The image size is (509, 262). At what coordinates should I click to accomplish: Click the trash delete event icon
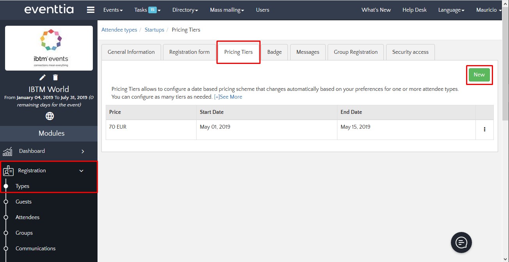pos(55,77)
